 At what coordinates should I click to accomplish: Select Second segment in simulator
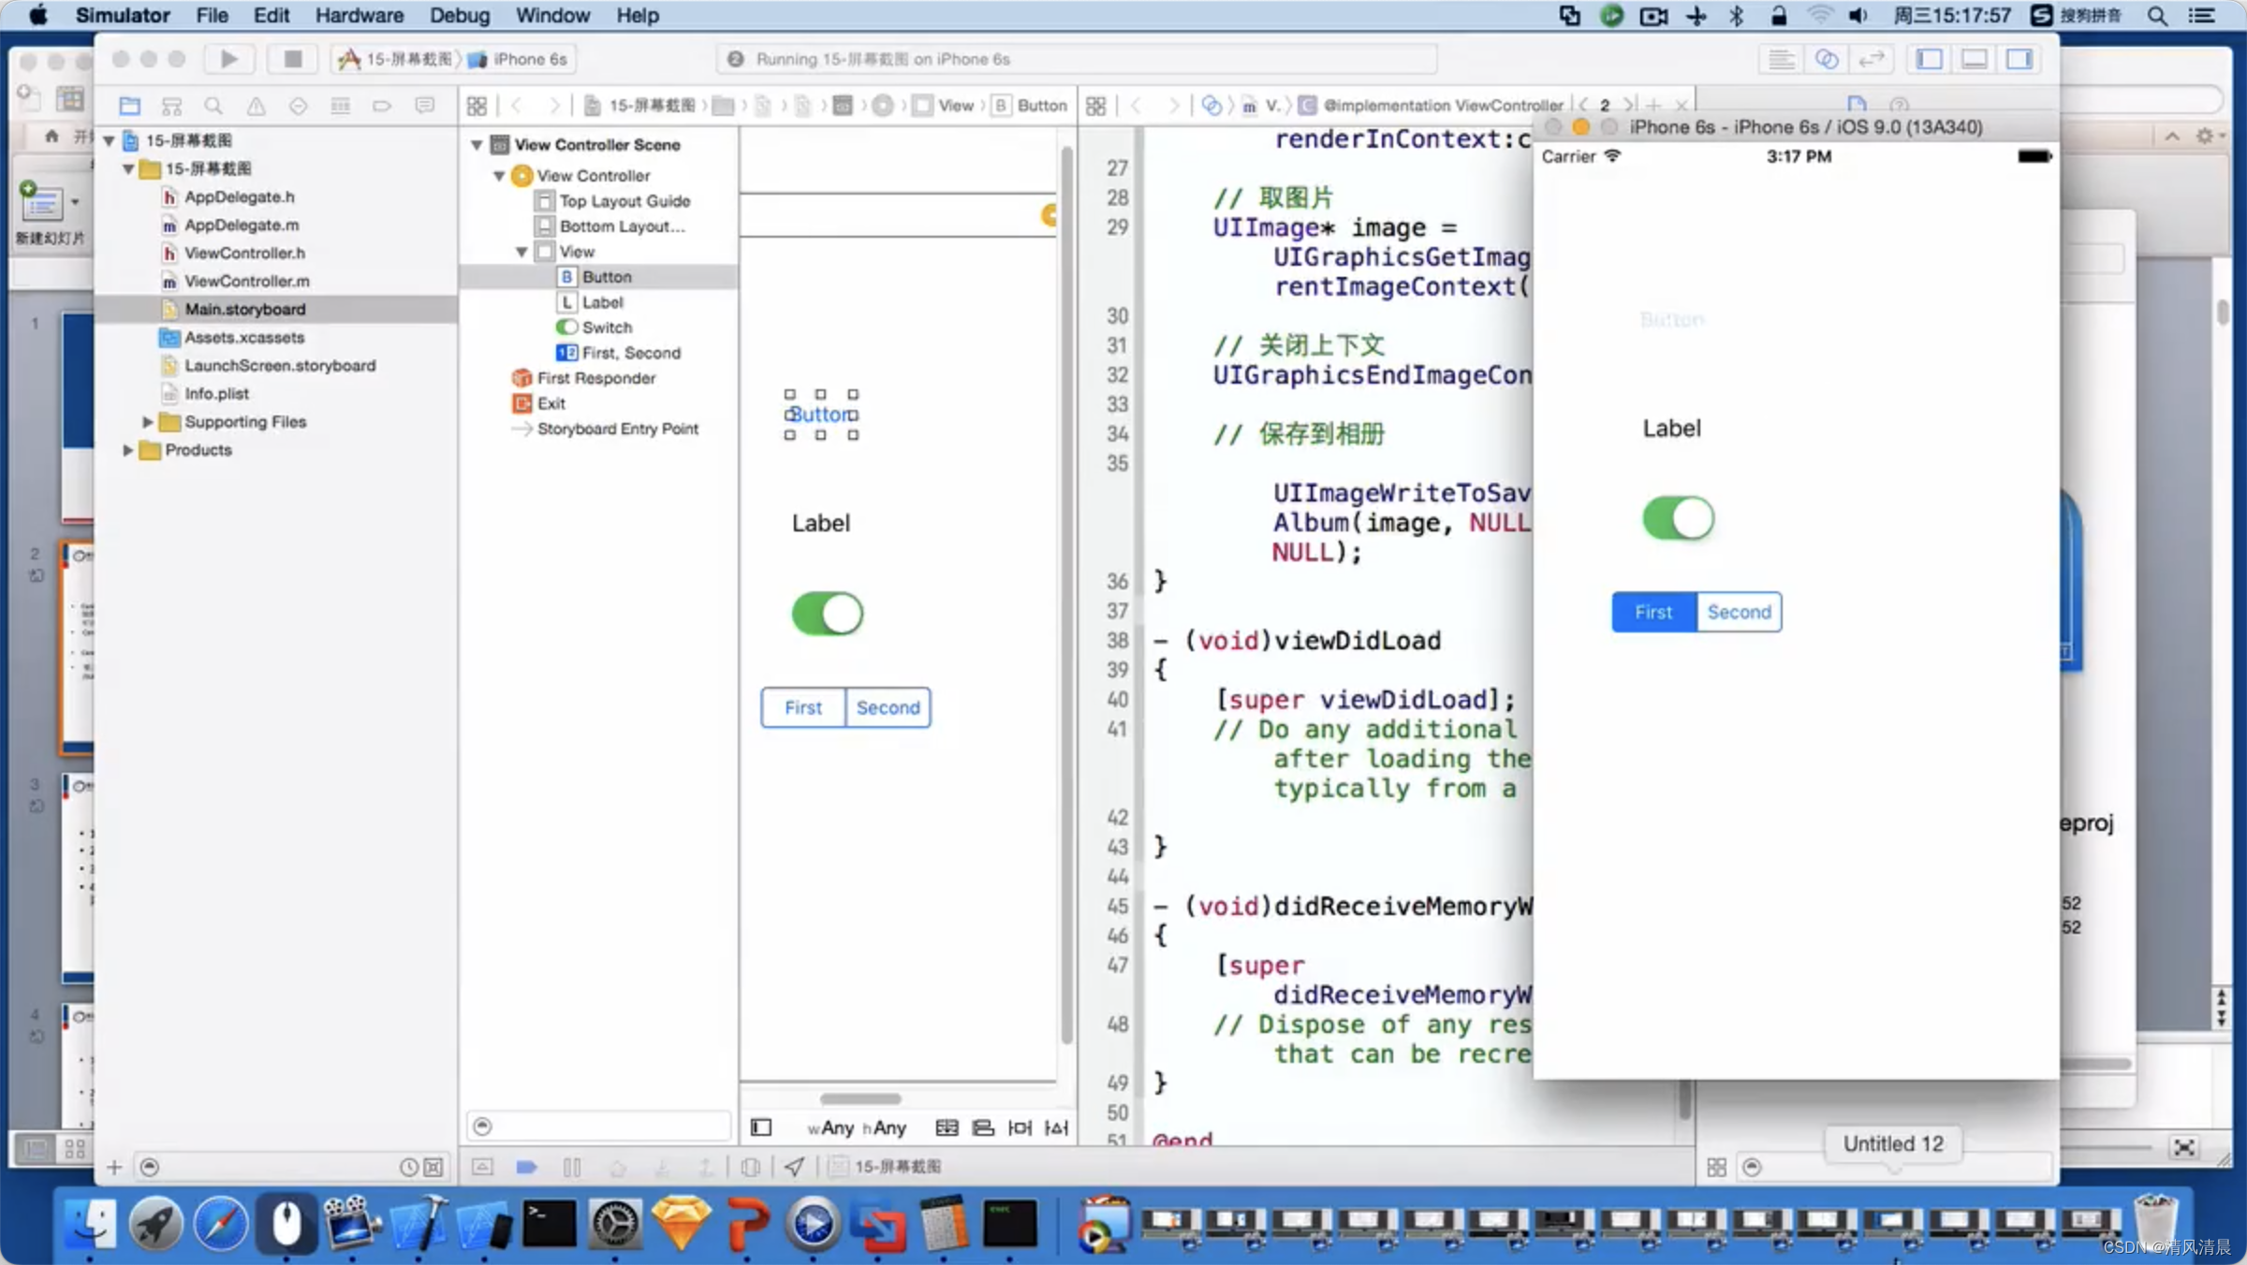pos(1739,612)
